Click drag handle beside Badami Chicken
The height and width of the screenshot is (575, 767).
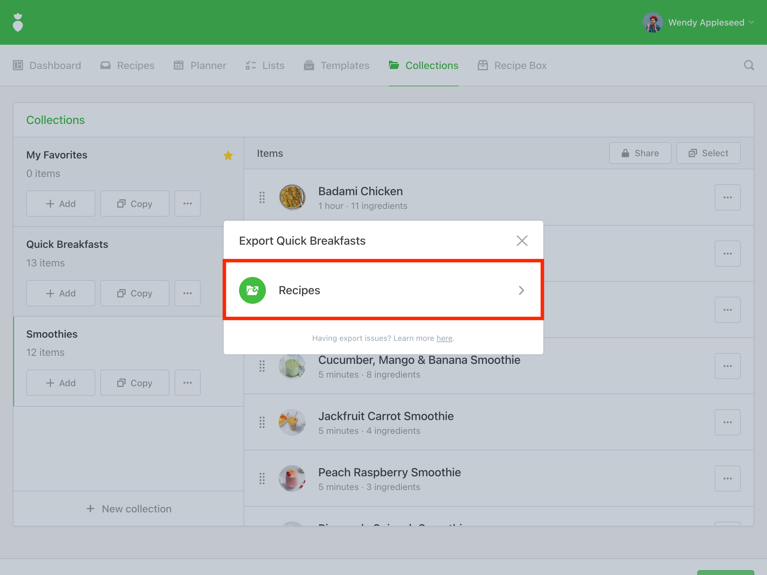(x=262, y=197)
